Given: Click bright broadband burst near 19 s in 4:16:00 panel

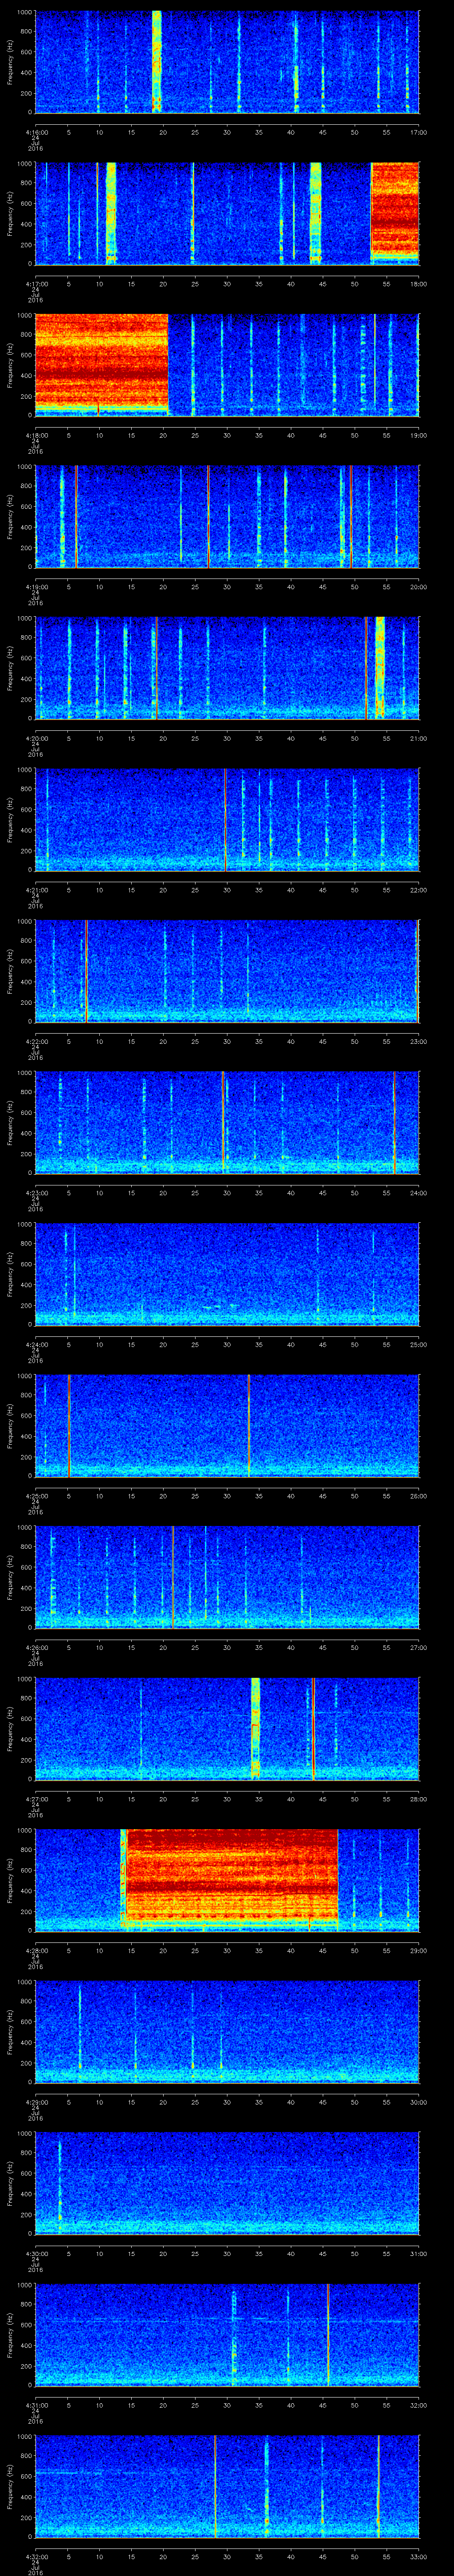Looking at the screenshot, I should point(157,62).
